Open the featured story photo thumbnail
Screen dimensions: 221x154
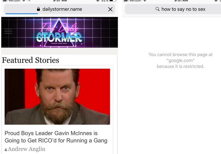click(57, 97)
